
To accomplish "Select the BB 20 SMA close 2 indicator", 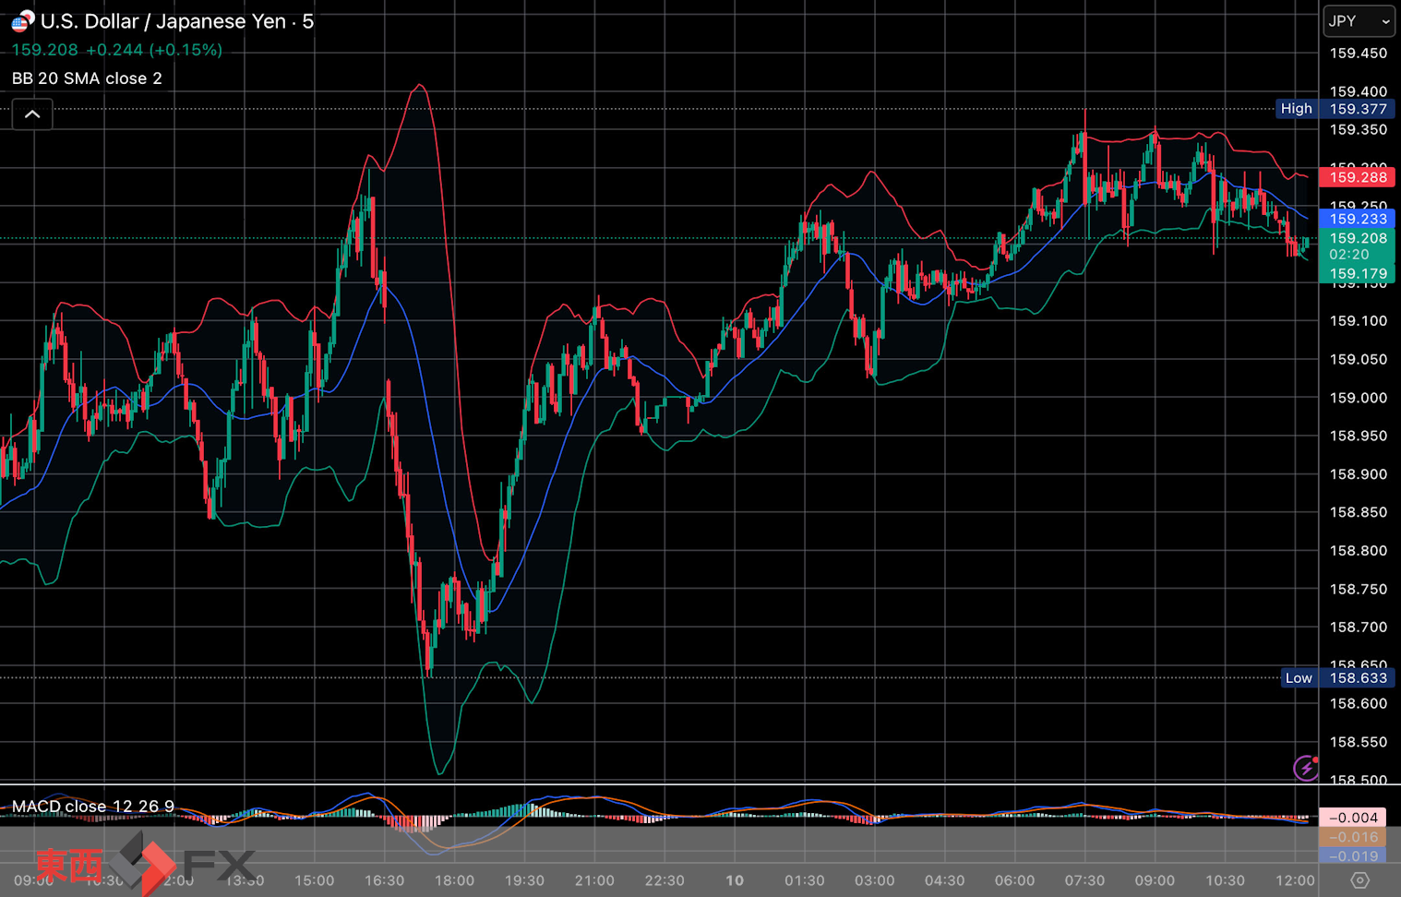I will 87,78.
